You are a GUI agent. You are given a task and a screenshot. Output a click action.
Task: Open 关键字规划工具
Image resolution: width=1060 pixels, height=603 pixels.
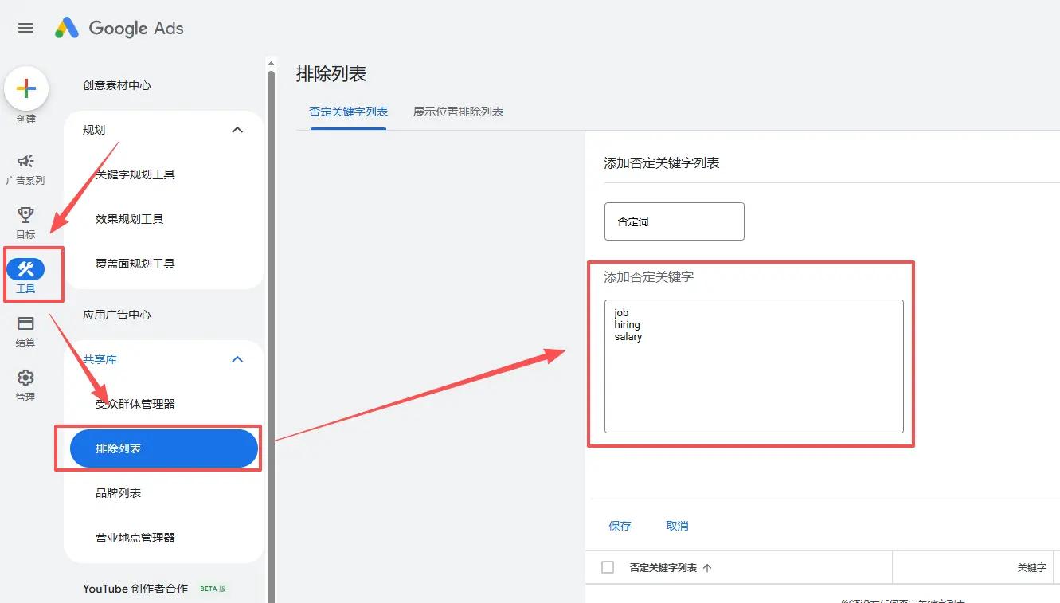tap(135, 174)
